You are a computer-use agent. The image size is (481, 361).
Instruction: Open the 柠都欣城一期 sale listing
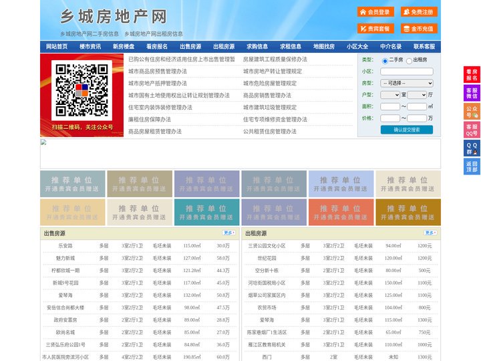coord(65,271)
